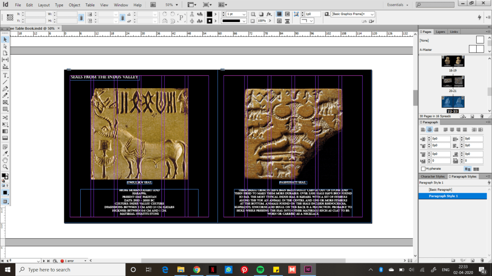Select the Direct Selection tool
This screenshot has width=492, height=276.
point(5,46)
